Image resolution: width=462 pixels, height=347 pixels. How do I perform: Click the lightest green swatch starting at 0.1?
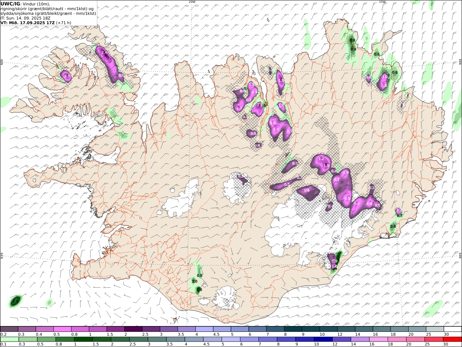(10, 339)
